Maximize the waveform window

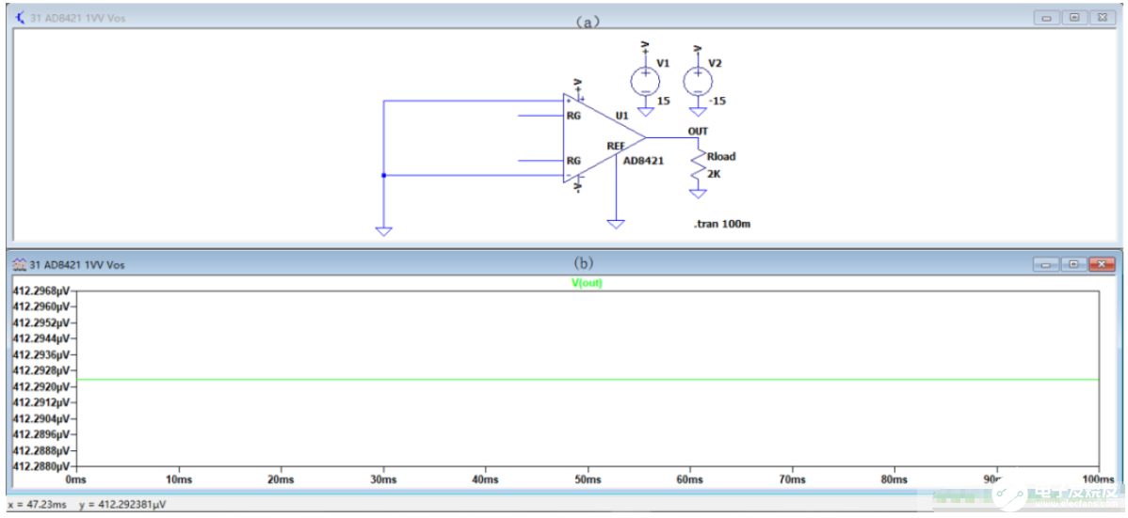point(1074,265)
